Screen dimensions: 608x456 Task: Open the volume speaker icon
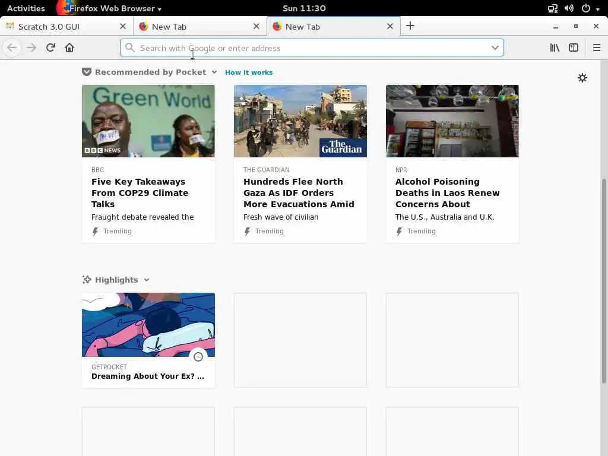click(569, 8)
